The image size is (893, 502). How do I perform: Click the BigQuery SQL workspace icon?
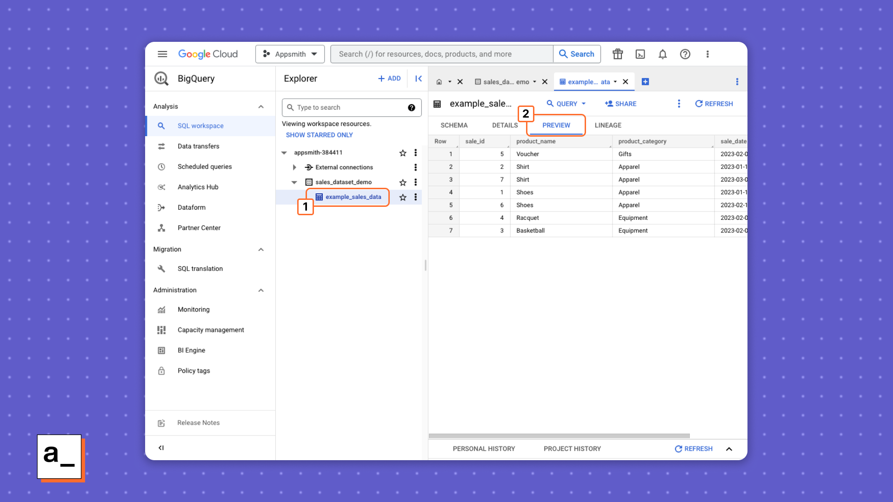click(x=162, y=125)
